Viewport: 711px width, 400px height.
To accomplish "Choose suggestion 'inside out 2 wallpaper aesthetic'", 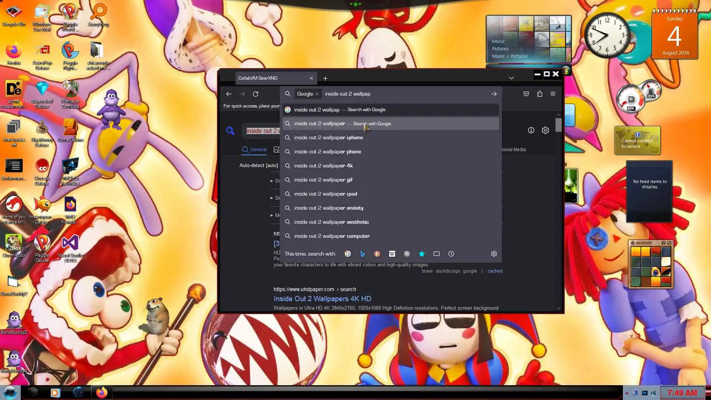I will click(331, 222).
